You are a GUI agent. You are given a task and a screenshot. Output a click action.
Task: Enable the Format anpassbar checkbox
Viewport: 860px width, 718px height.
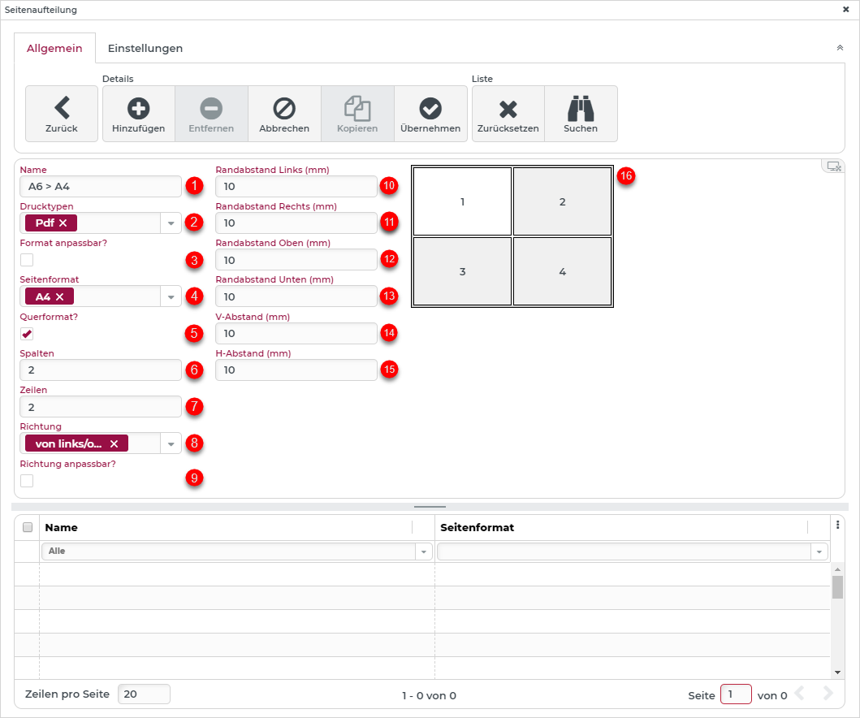[x=27, y=260]
